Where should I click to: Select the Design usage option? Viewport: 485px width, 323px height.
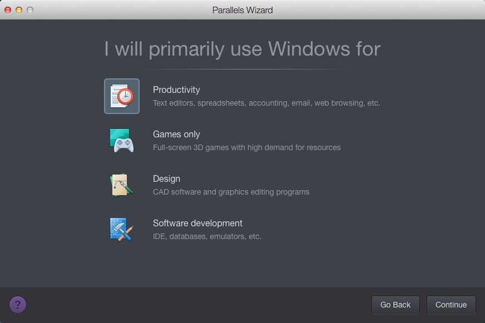click(166, 178)
